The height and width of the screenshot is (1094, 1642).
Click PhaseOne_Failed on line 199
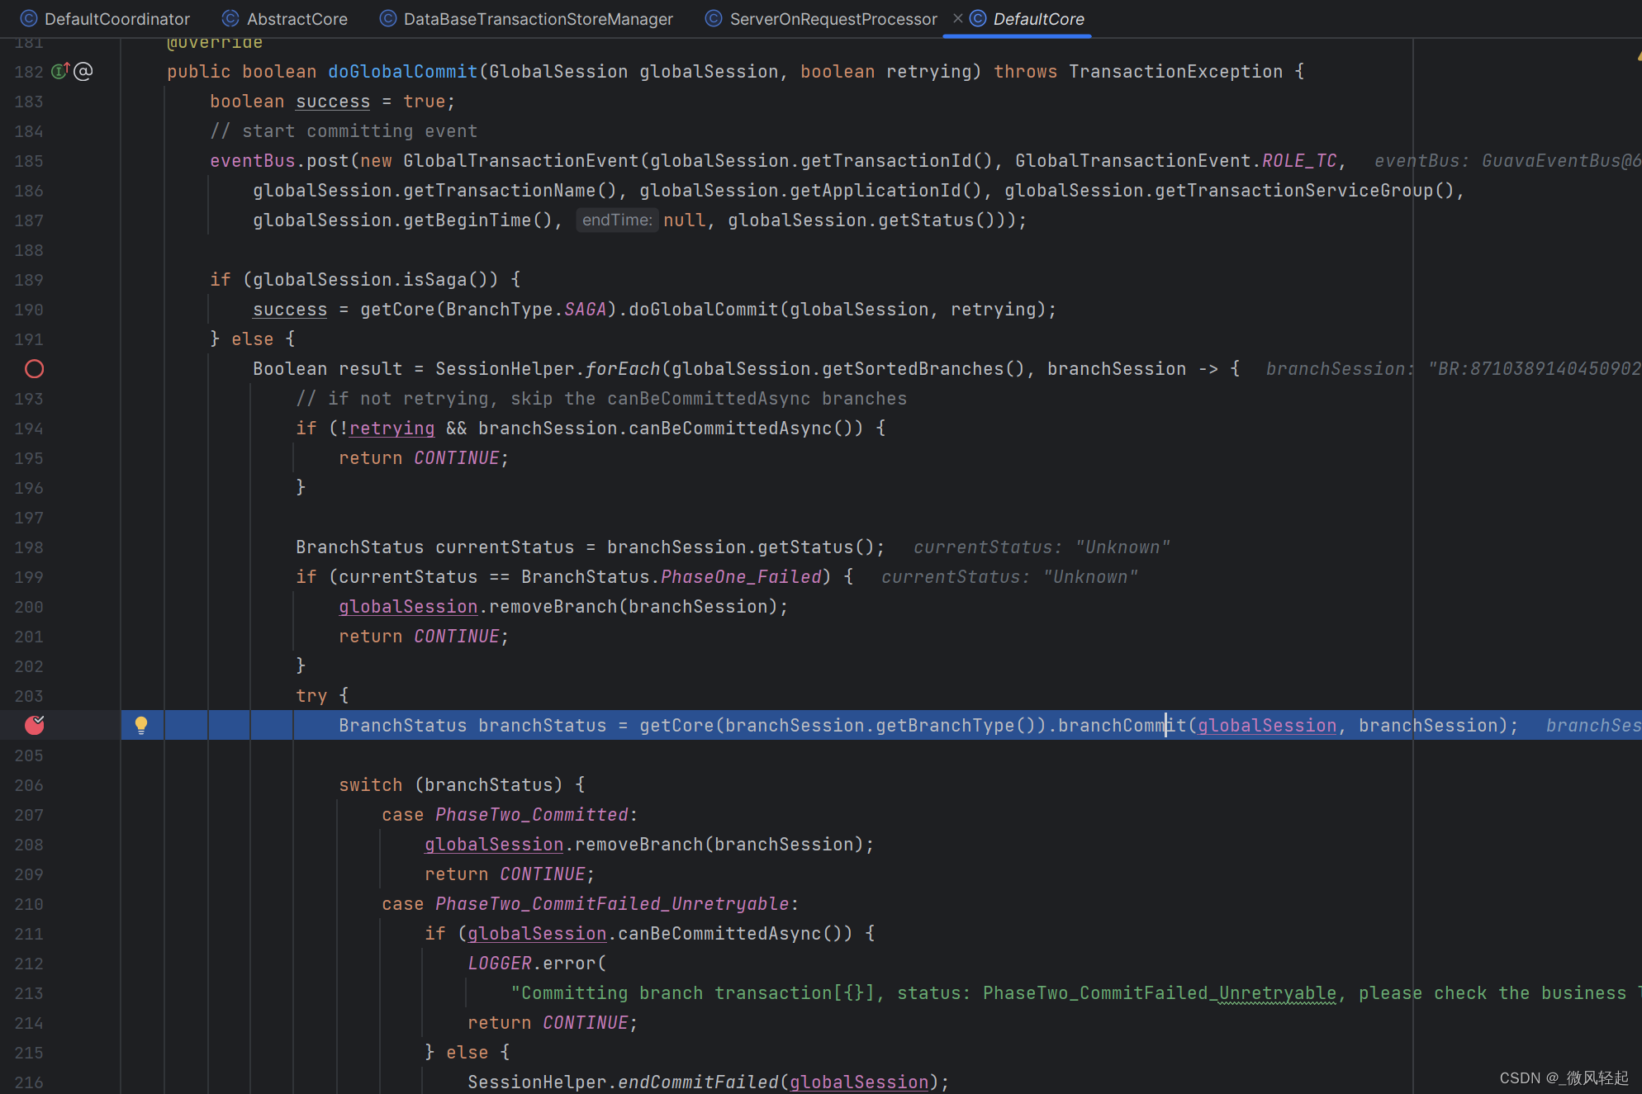[742, 576]
